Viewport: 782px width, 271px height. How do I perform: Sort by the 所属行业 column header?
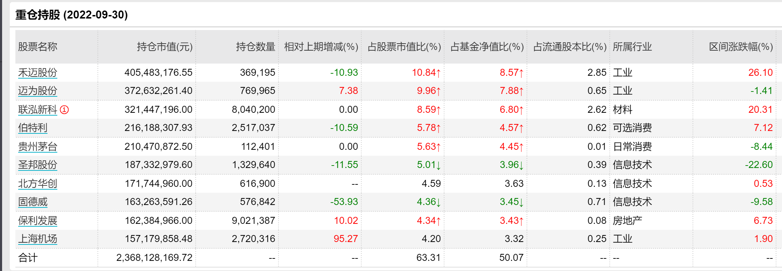coord(632,47)
